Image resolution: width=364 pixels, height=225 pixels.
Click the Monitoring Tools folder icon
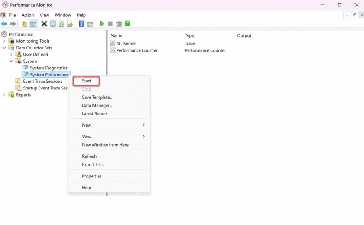coord(11,41)
